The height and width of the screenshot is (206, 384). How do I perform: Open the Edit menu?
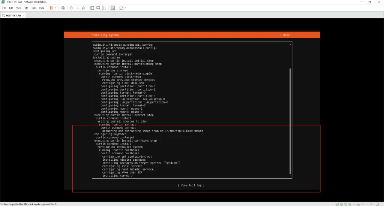(11, 8)
